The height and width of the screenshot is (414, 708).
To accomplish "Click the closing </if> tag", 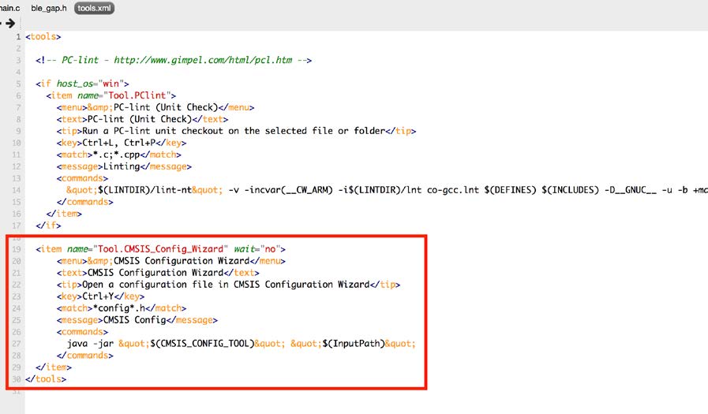I will click(x=48, y=225).
